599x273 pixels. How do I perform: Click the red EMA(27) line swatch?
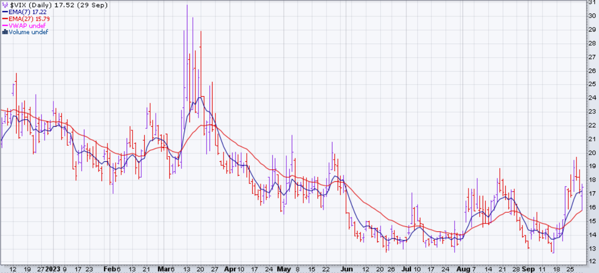click(5, 19)
